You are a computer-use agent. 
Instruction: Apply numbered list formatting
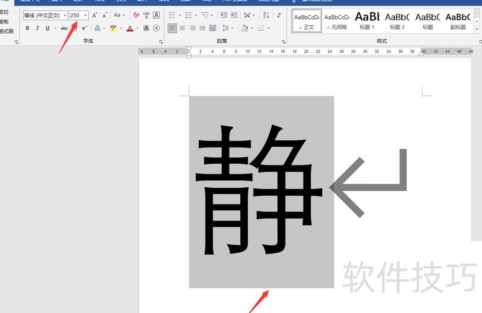189,15
